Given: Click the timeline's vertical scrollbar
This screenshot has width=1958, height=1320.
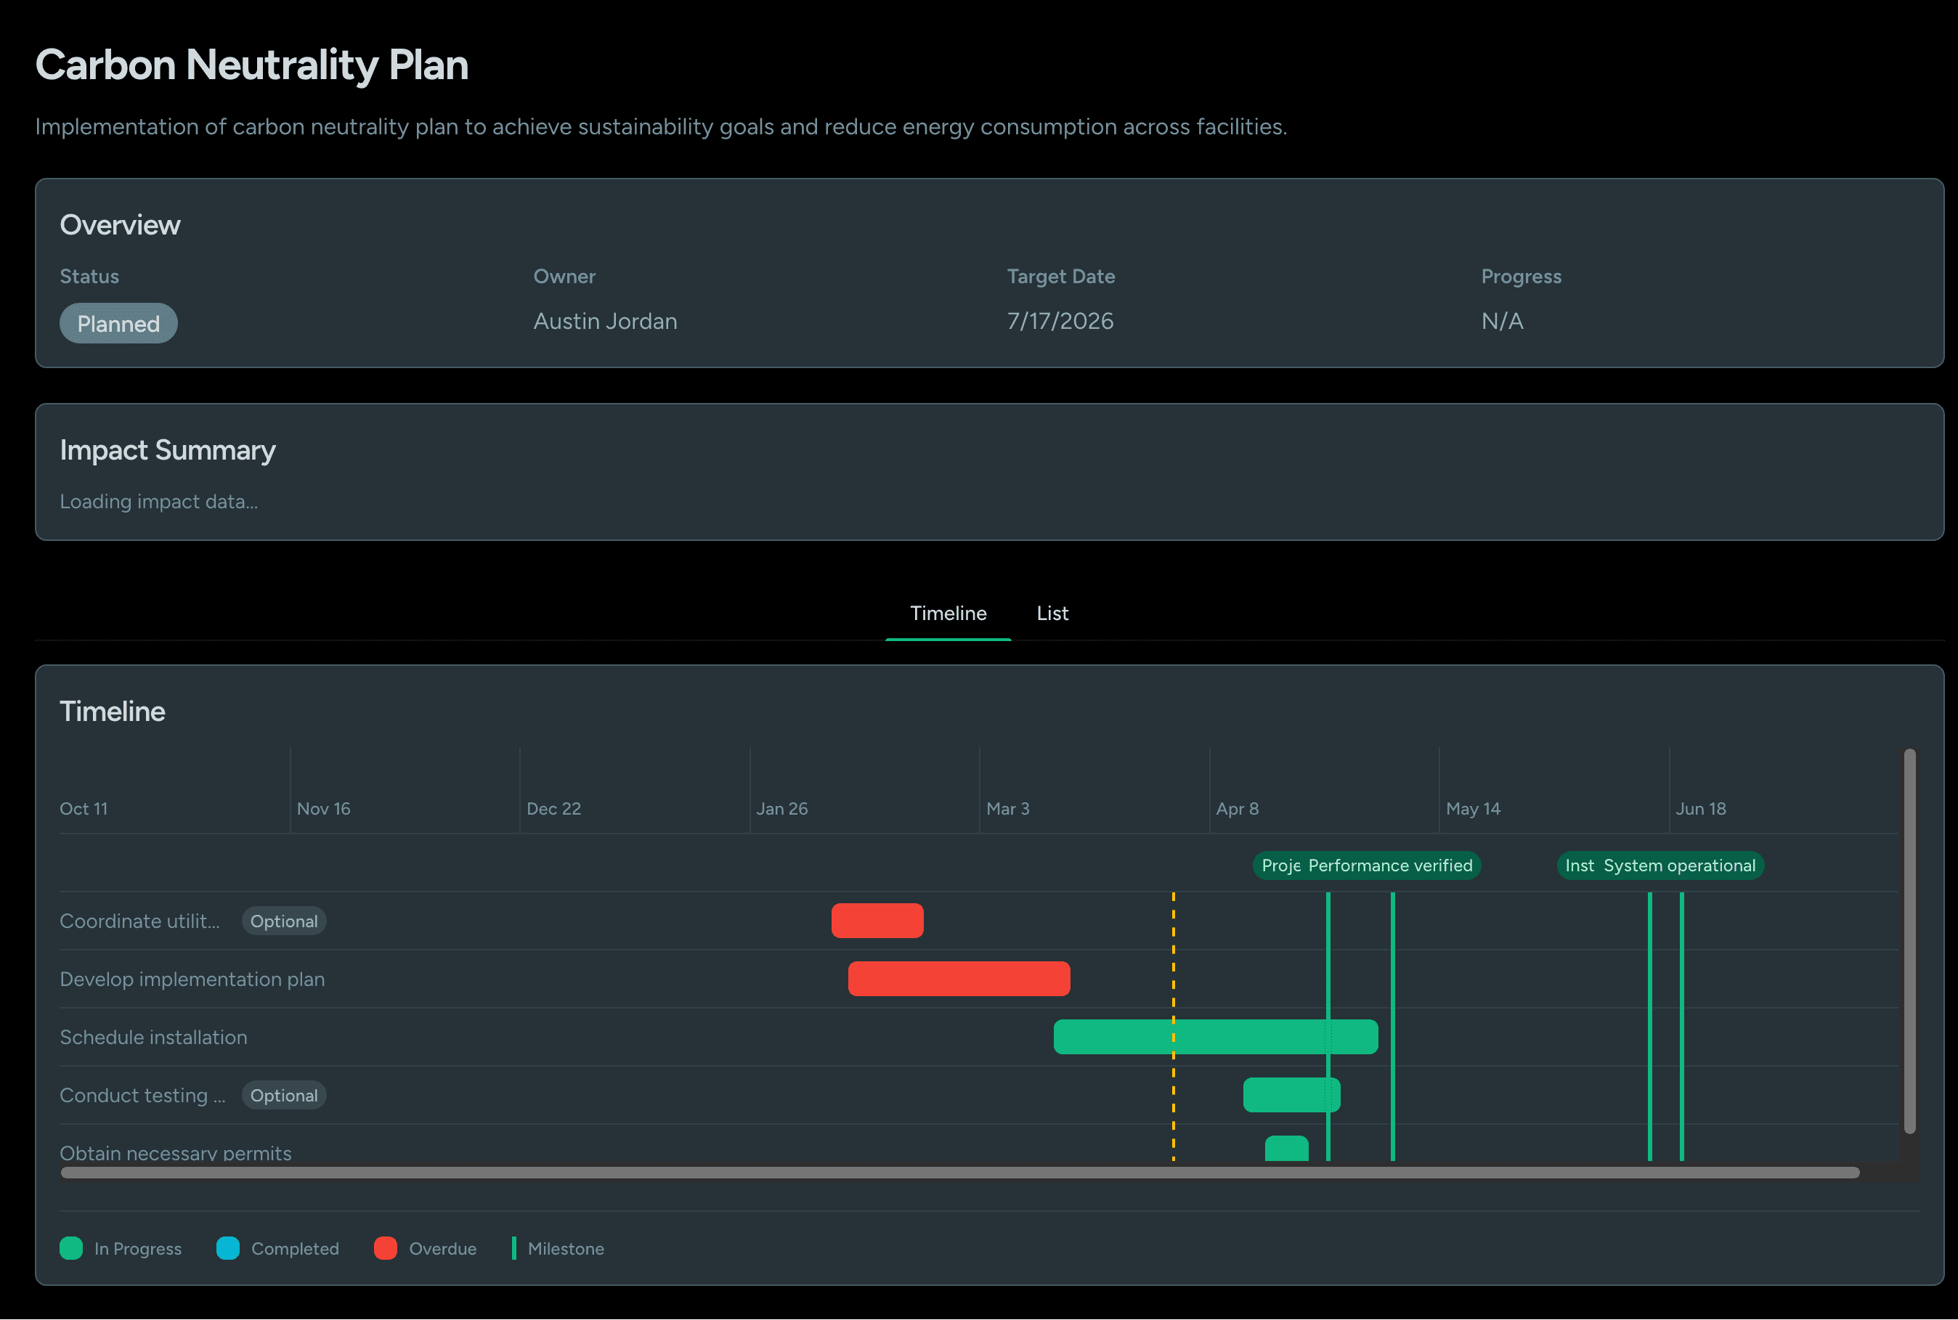Looking at the screenshot, I should pyautogui.click(x=1909, y=941).
